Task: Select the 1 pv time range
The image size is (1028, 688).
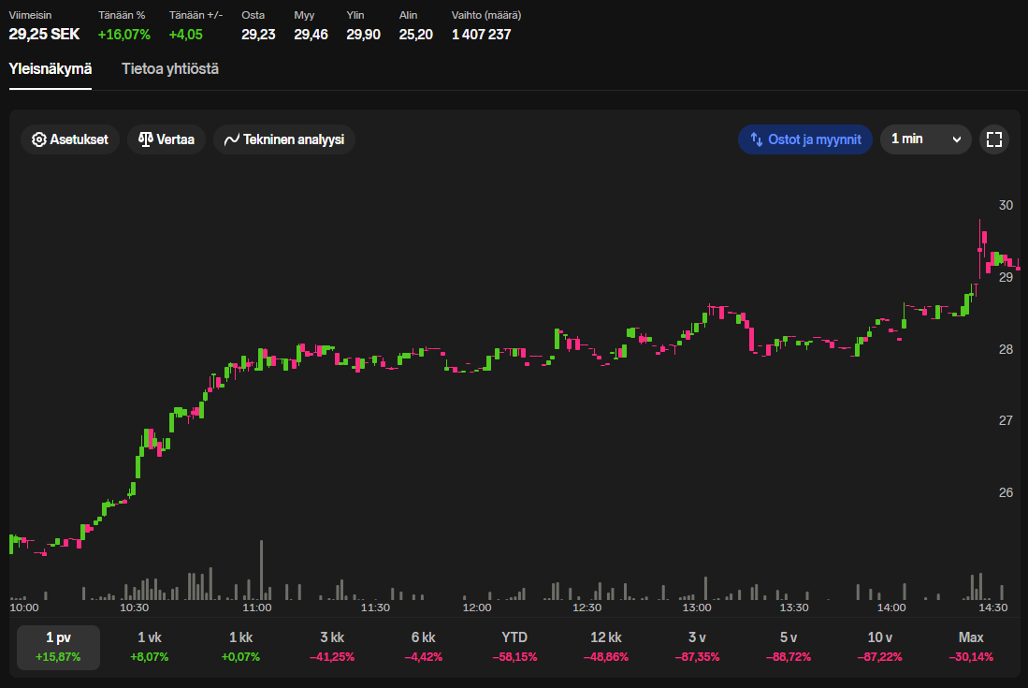Action: tap(58, 647)
